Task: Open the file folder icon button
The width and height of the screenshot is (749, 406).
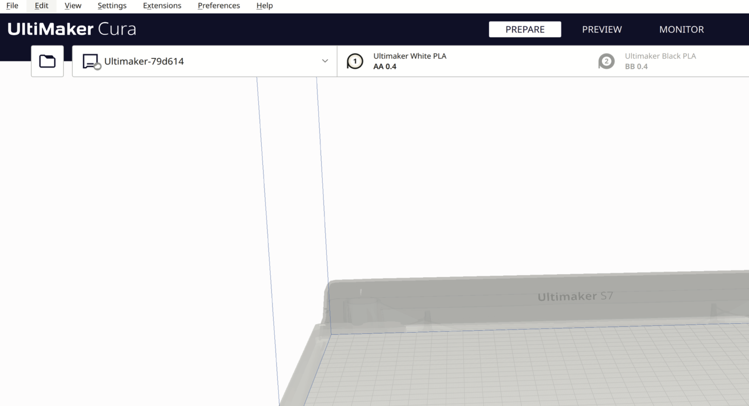Action: pos(47,61)
